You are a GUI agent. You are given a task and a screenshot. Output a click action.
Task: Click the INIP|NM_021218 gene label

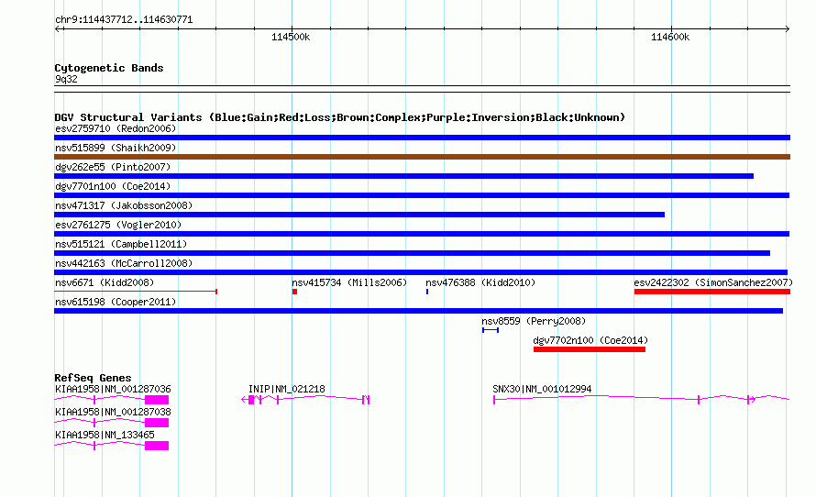287,390
